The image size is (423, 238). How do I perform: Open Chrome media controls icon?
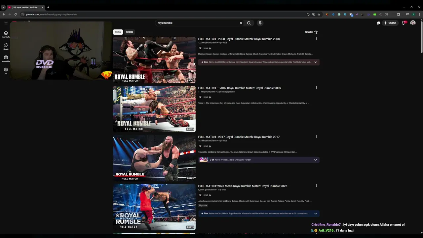click(x=407, y=14)
